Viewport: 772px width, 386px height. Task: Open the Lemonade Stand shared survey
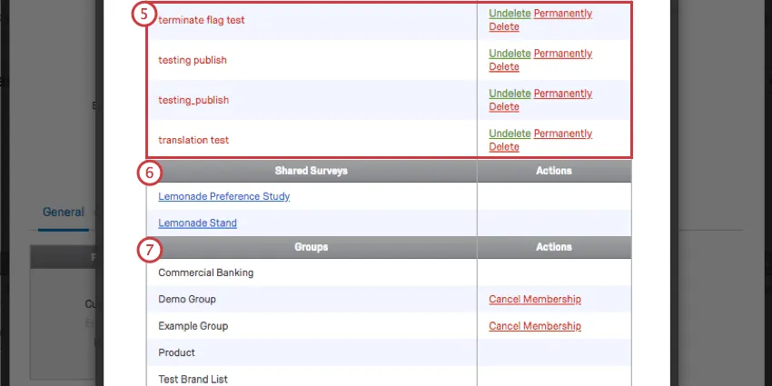(x=197, y=223)
